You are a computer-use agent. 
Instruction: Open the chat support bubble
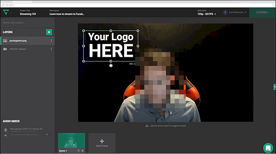268,148
